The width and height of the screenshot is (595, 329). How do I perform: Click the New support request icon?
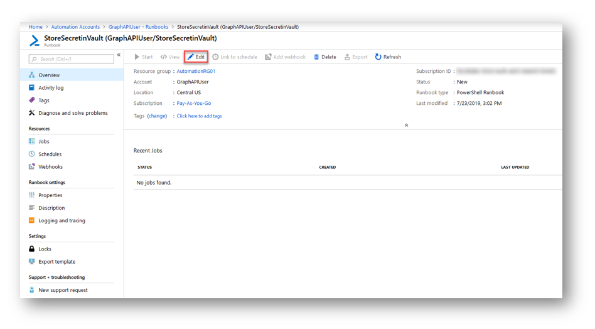[32, 289]
